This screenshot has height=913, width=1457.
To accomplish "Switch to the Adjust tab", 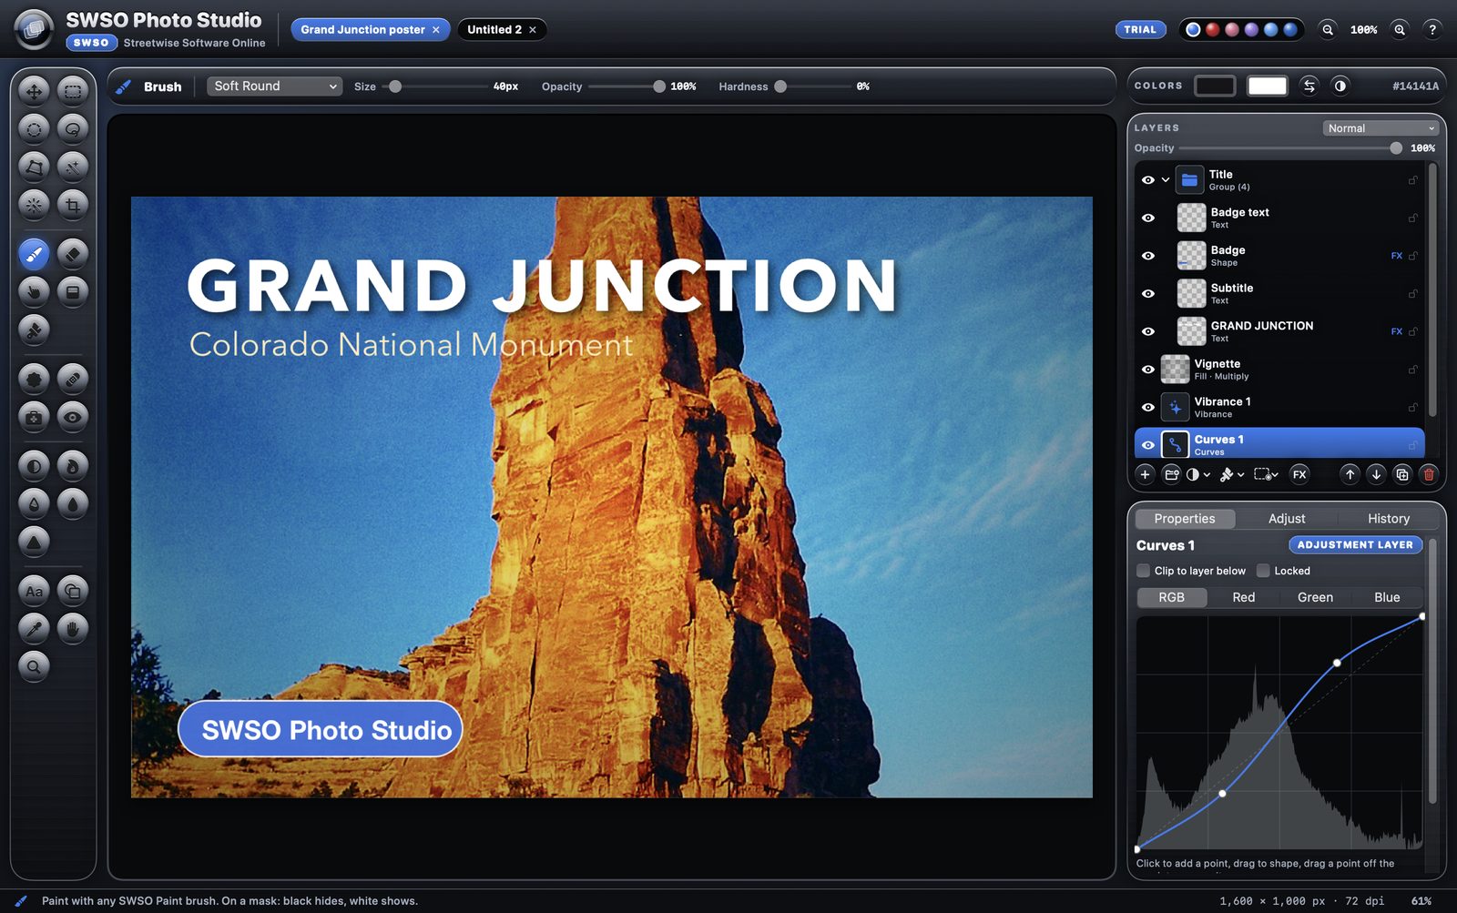I will [x=1287, y=518].
